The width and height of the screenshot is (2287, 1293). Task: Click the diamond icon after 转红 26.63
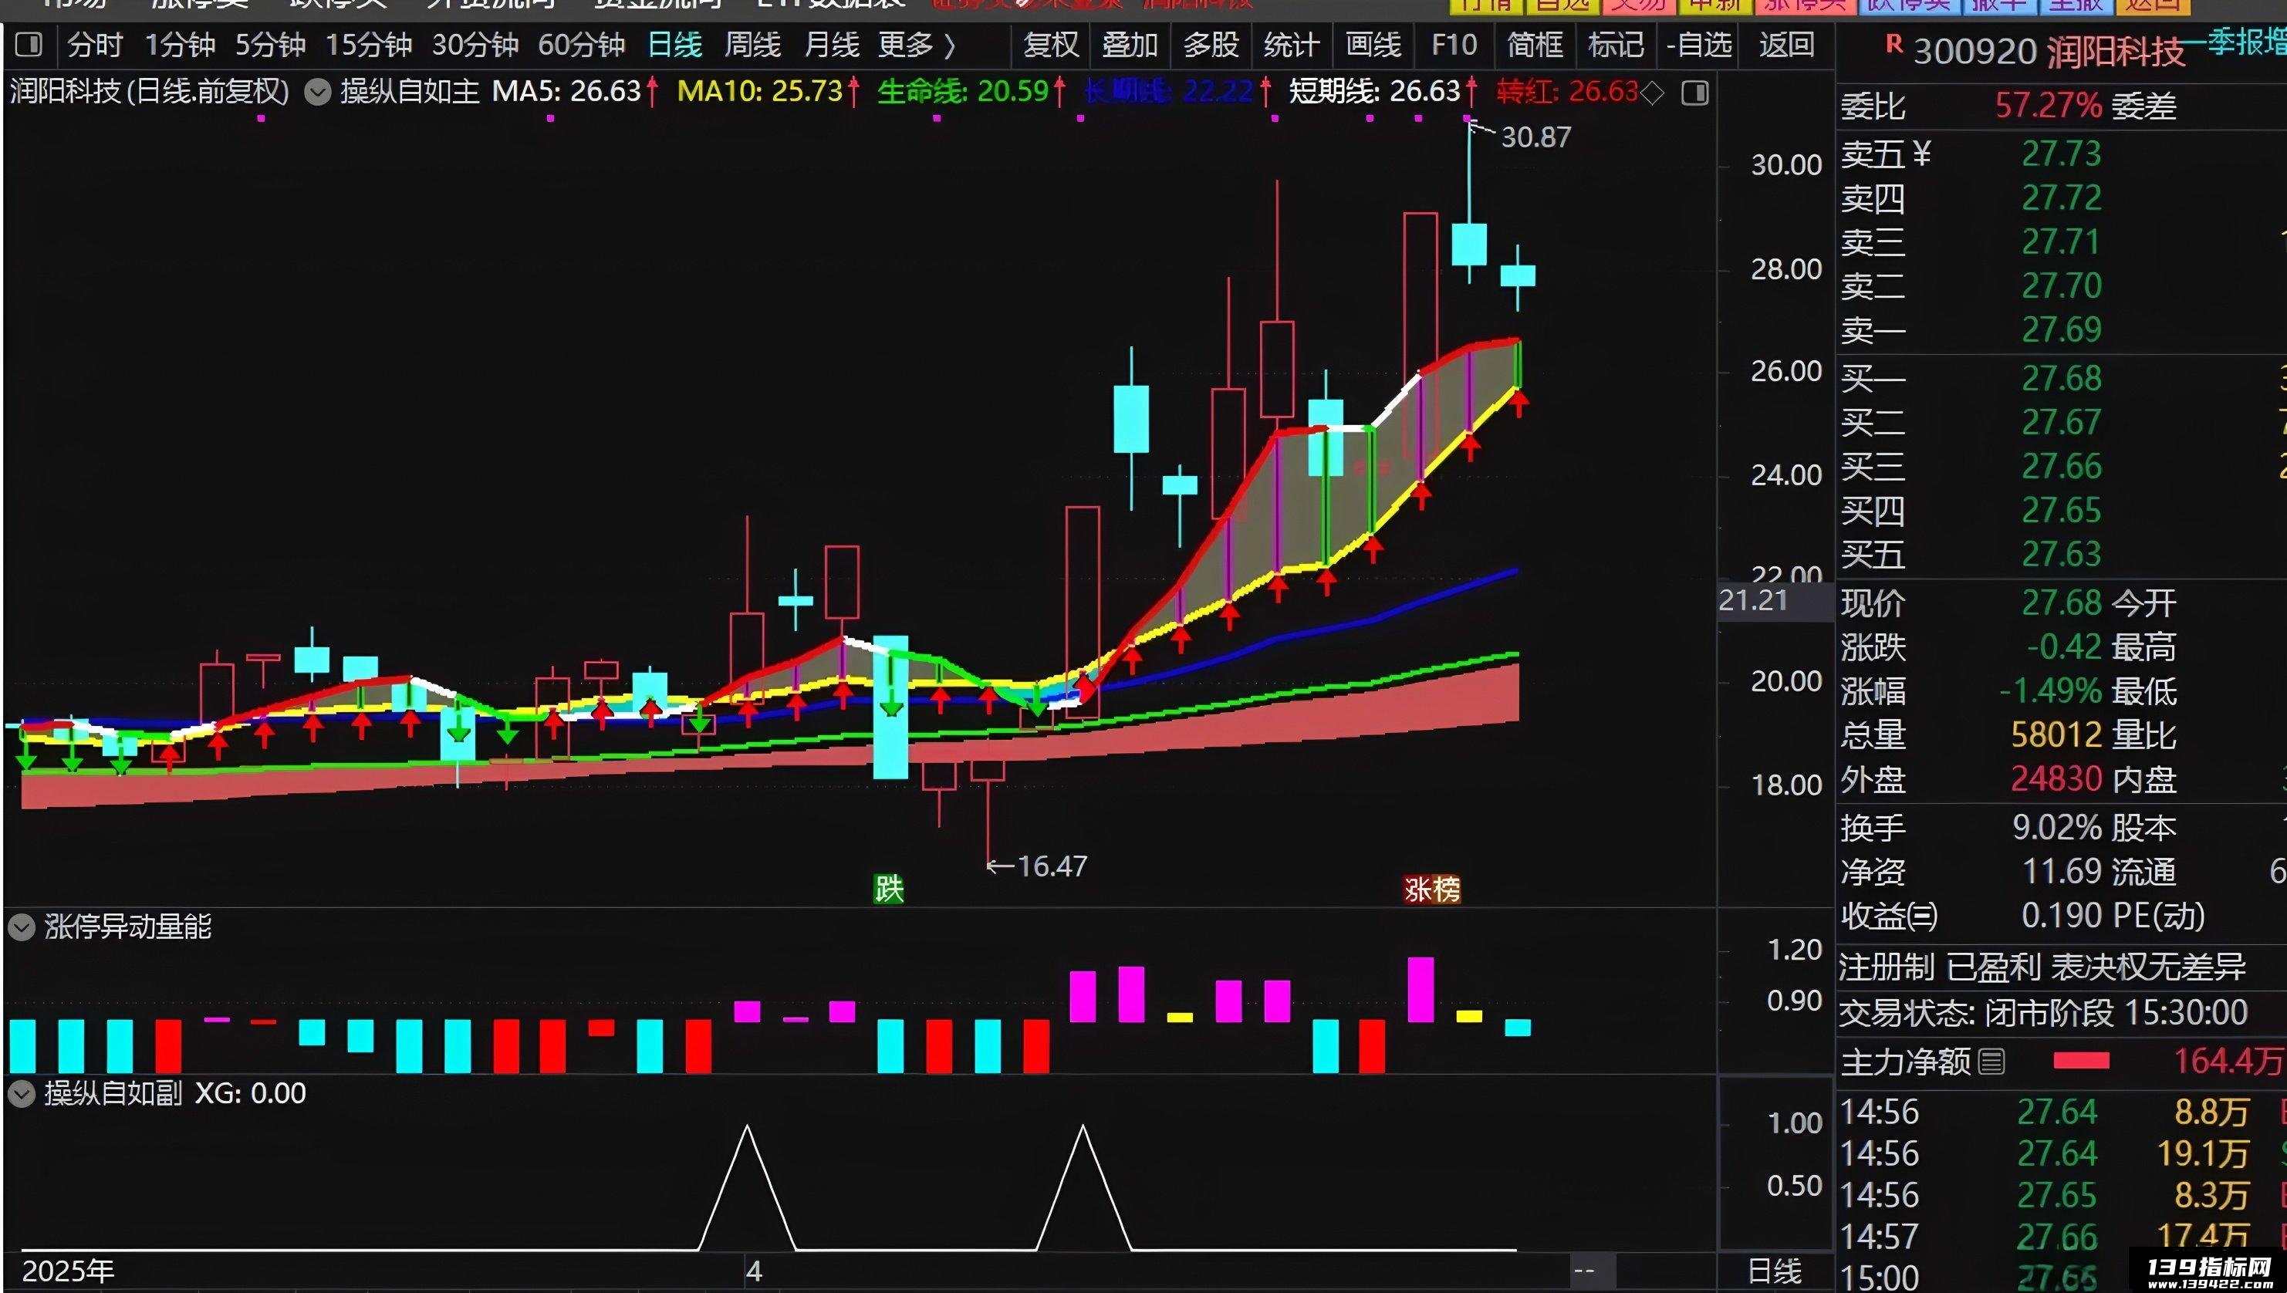(1652, 93)
